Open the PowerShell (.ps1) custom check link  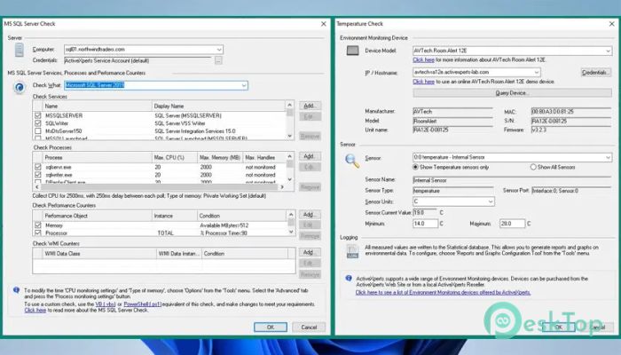pos(143,304)
